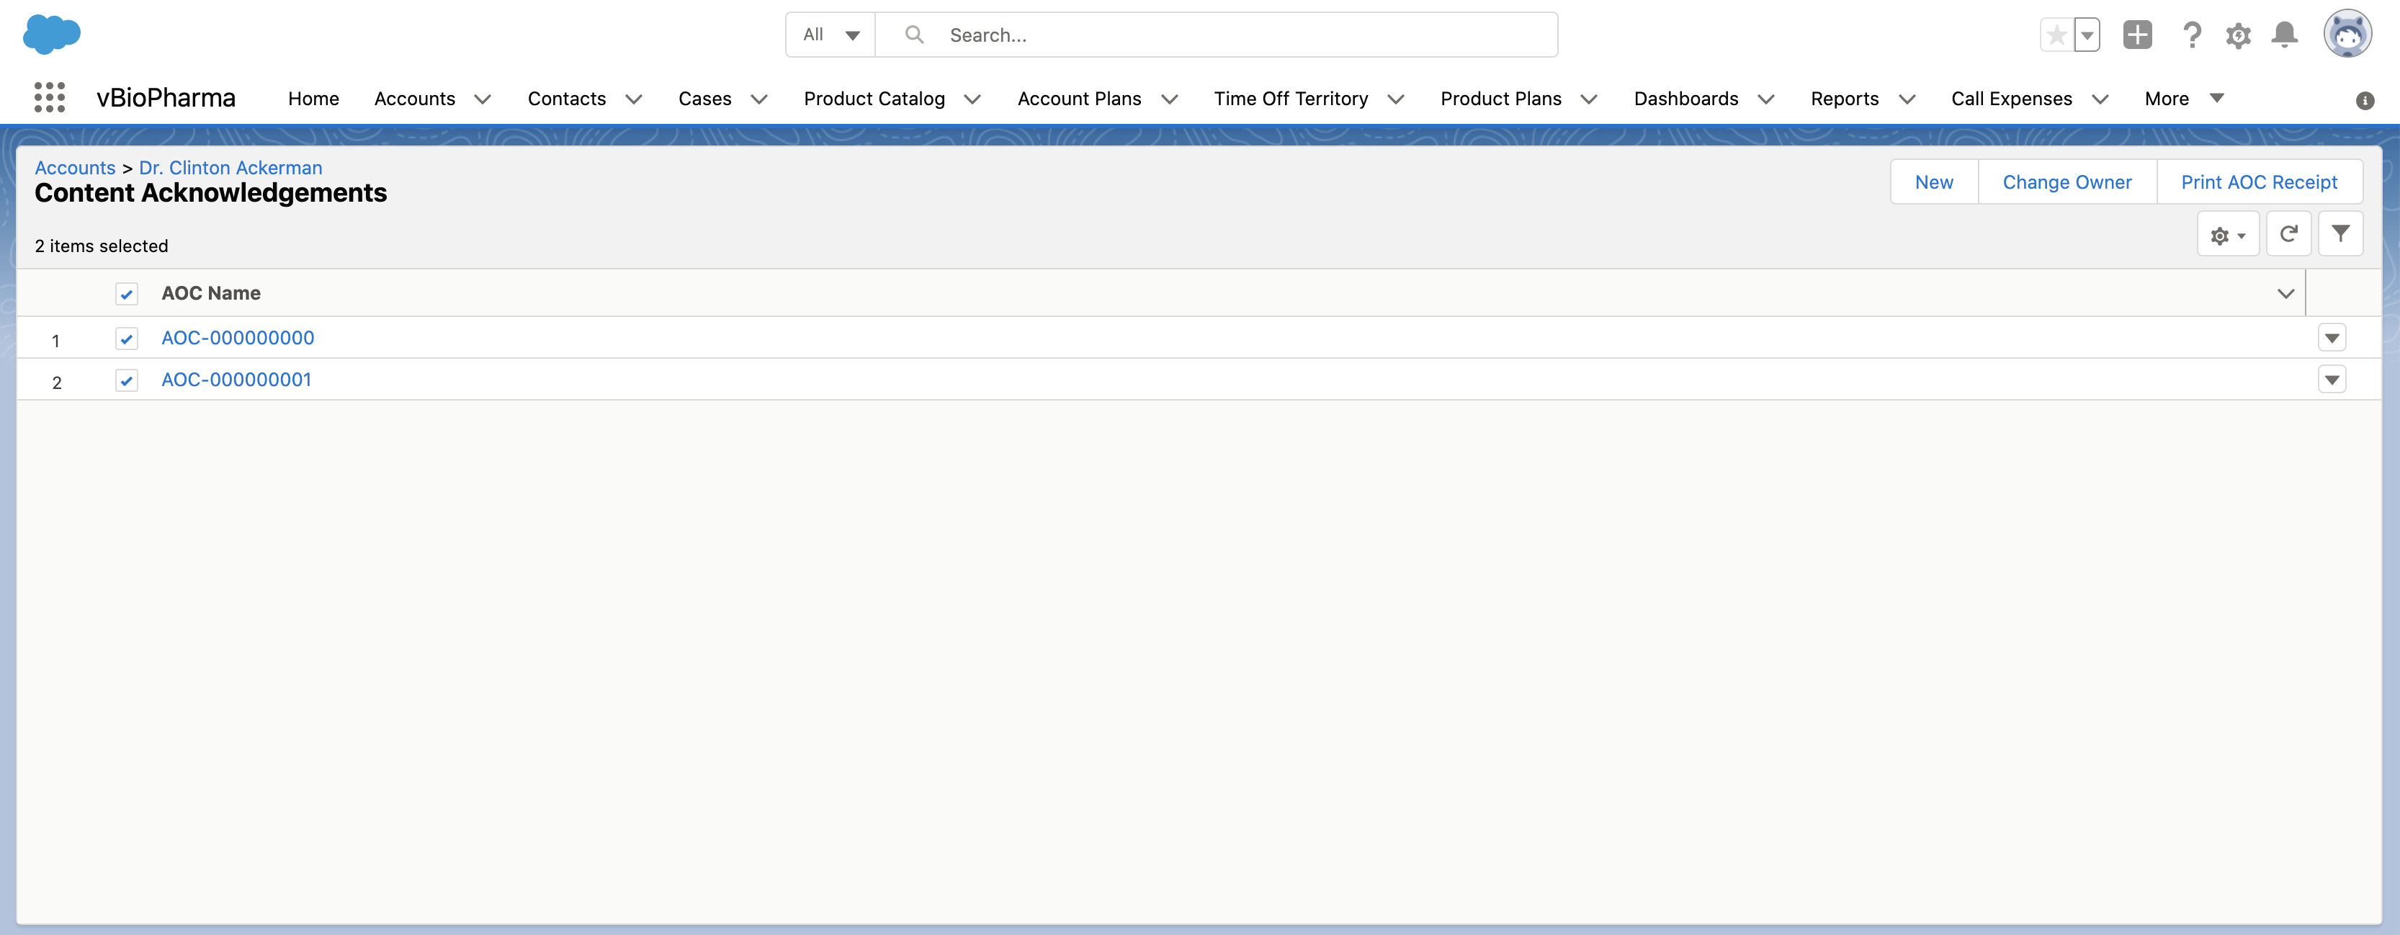Open the Dr. Clinton Ackerman breadcrumb link
This screenshot has height=935, width=2400.
click(230, 168)
